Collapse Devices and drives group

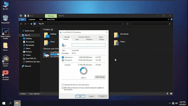(42, 49)
